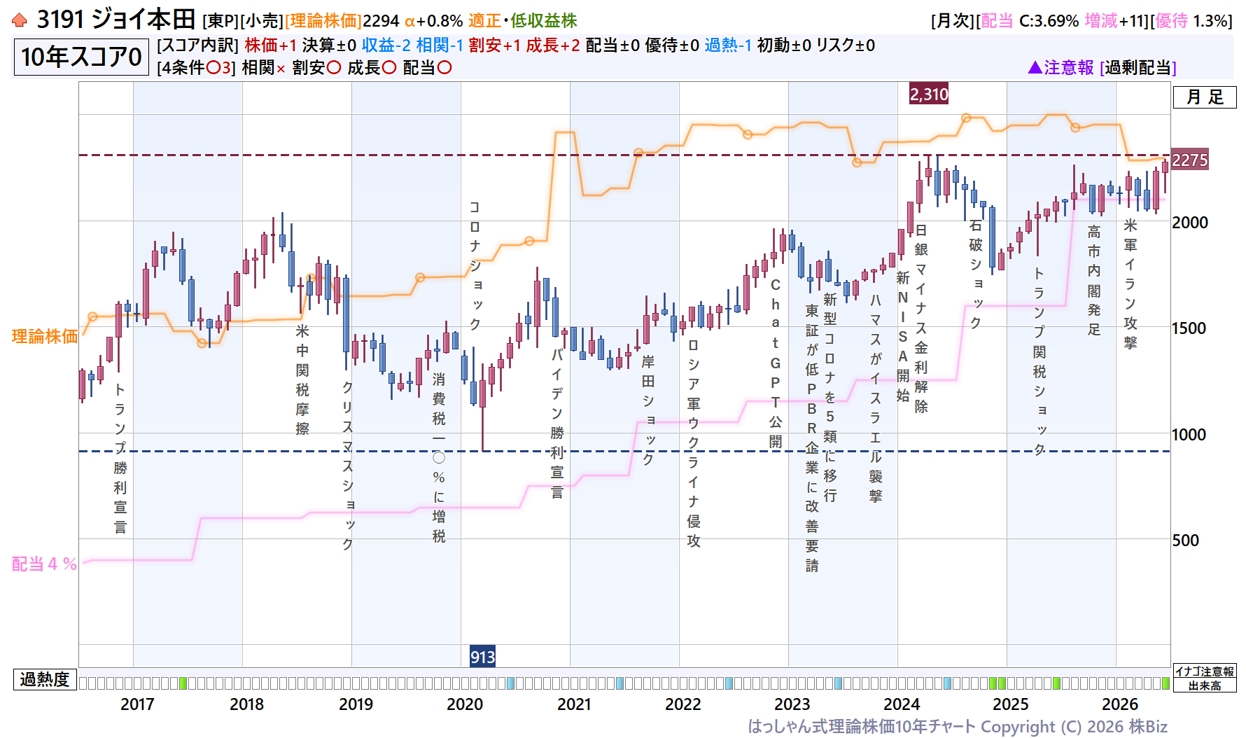Click the 岸田ショック event marker
The height and width of the screenshot is (738, 1246).
pos(648,410)
